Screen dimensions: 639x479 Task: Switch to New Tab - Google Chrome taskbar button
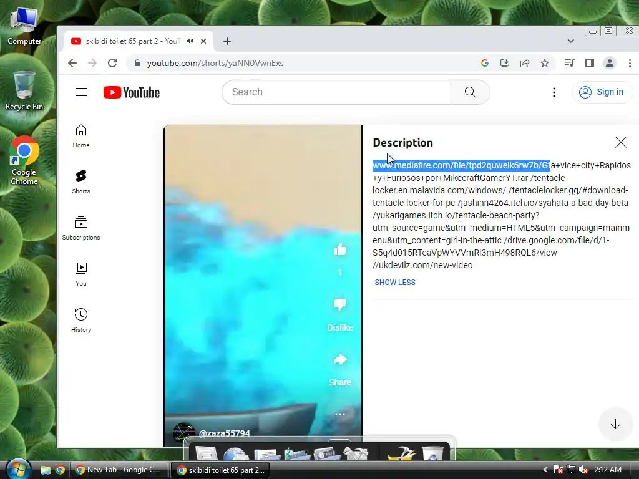pyautogui.click(x=119, y=470)
